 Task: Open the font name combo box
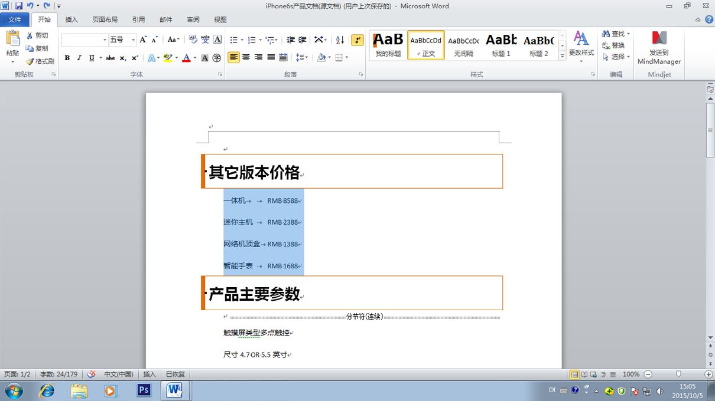pyautogui.click(x=84, y=40)
